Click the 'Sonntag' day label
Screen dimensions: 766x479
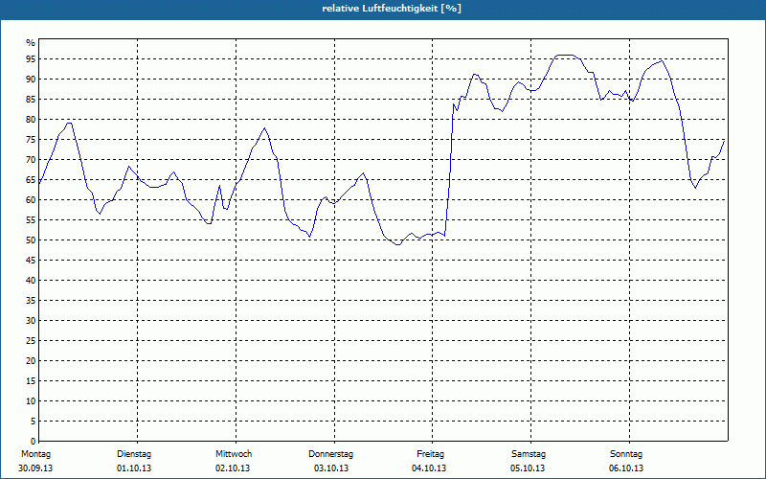[x=626, y=454]
